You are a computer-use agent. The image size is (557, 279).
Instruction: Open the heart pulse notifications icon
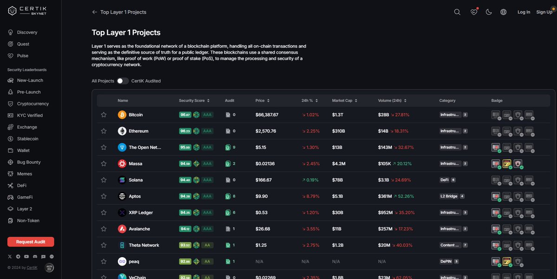tap(473, 12)
